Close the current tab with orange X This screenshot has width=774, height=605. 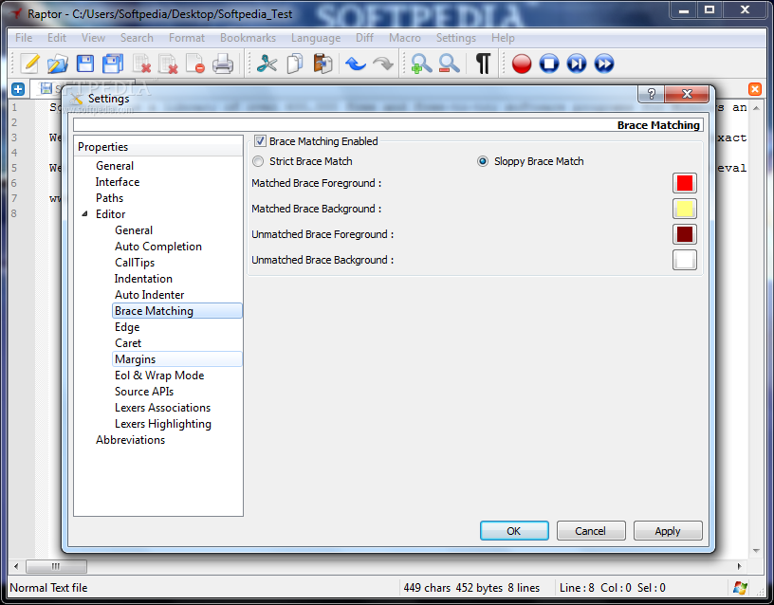pyautogui.click(x=755, y=89)
